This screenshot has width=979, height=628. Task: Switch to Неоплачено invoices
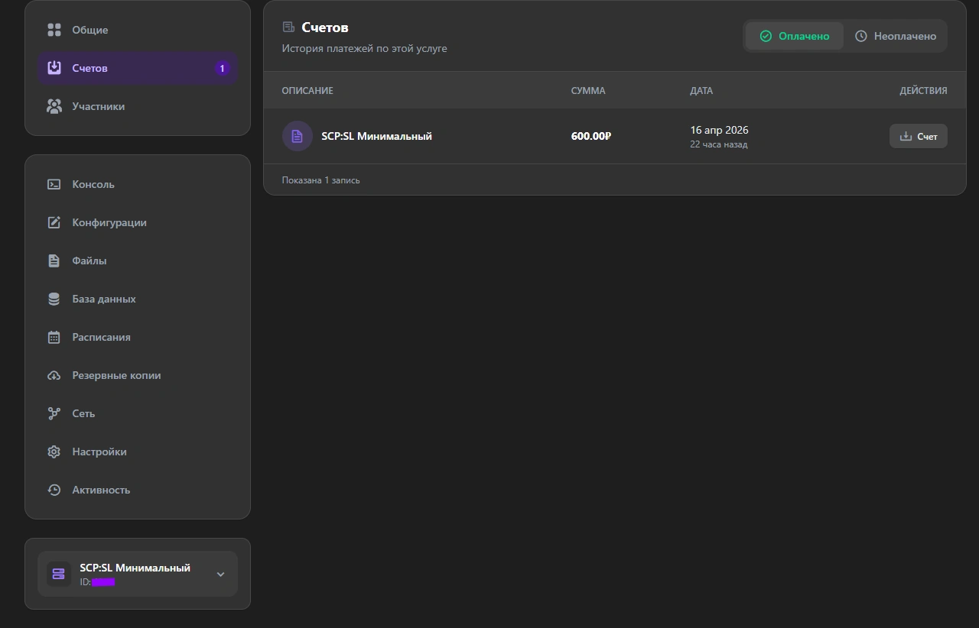[895, 36]
